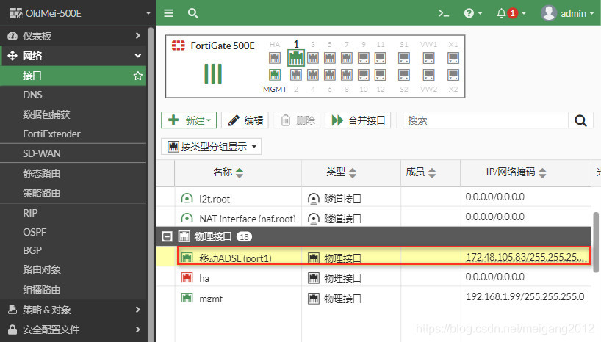Viewport: 601px width, 342px height.
Task: Select port 11 in the faceplate
Action: coord(381,58)
